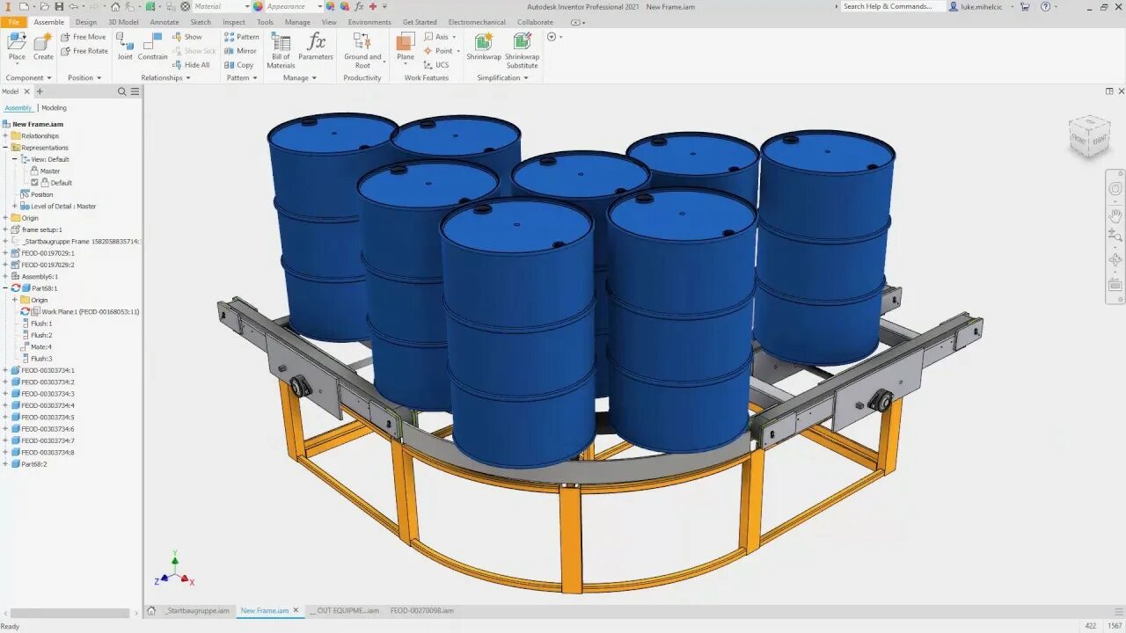Add a new browser panel with plus
The image size is (1126, 633).
pyautogui.click(x=40, y=91)
